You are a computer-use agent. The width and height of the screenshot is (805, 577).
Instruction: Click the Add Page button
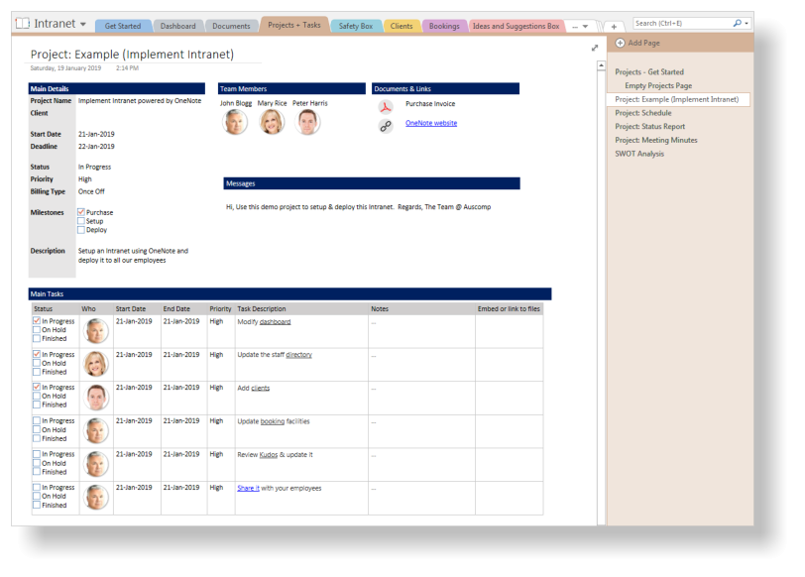(637, 43)
